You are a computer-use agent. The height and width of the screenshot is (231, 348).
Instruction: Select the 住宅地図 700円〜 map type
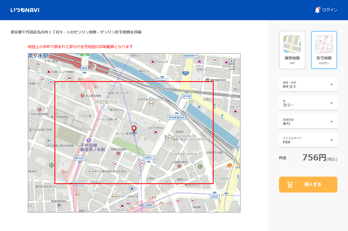324,50
